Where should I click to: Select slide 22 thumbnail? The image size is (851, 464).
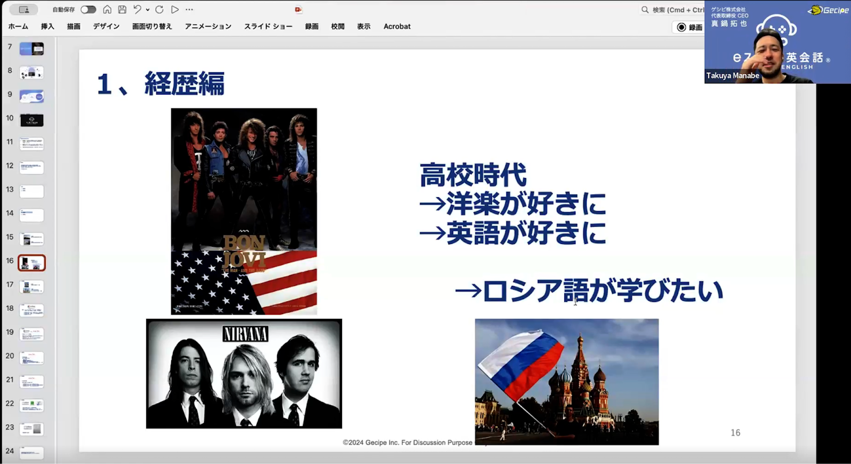pyautogui.click(x=32, y=406)
